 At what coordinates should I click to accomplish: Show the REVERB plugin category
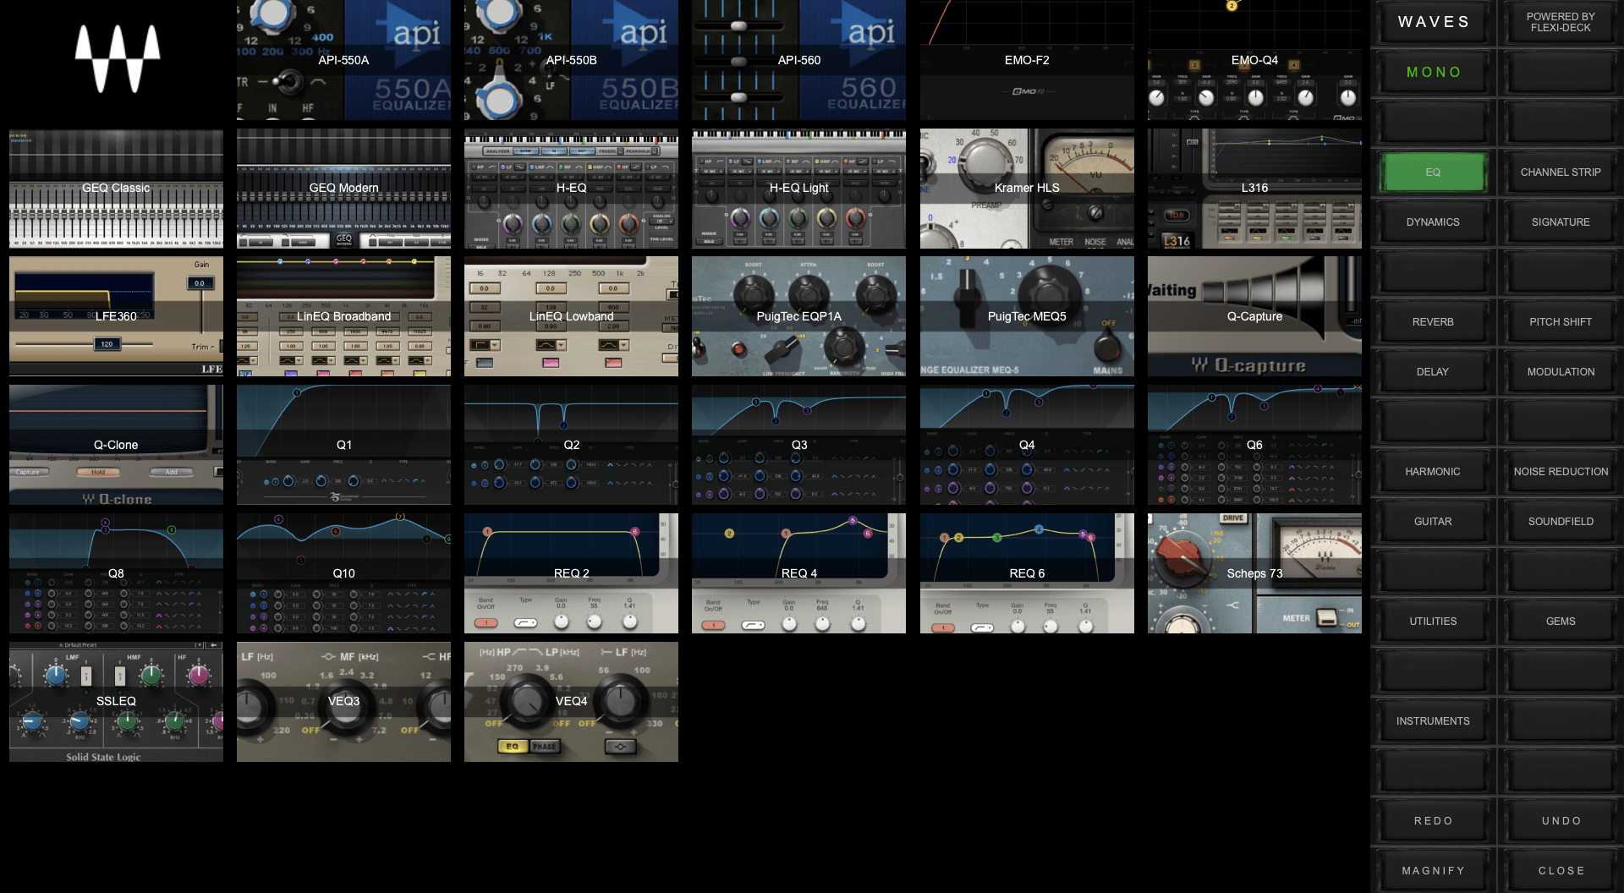tap(1433, 322)
